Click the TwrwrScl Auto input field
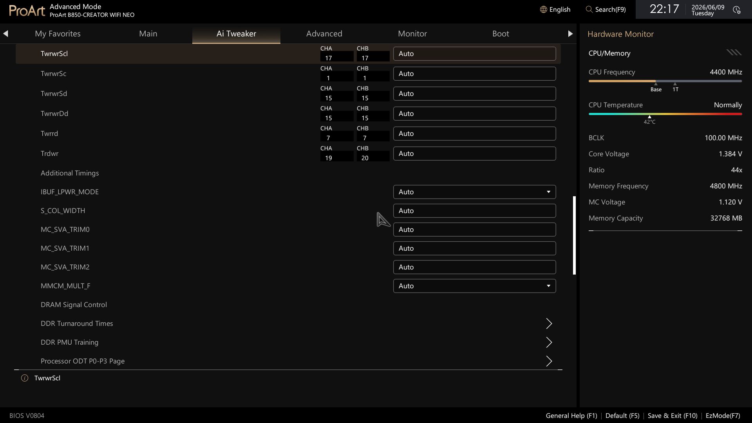Image resolution: width=752 pixels, height=423 pixels. (x=474, y=54)
